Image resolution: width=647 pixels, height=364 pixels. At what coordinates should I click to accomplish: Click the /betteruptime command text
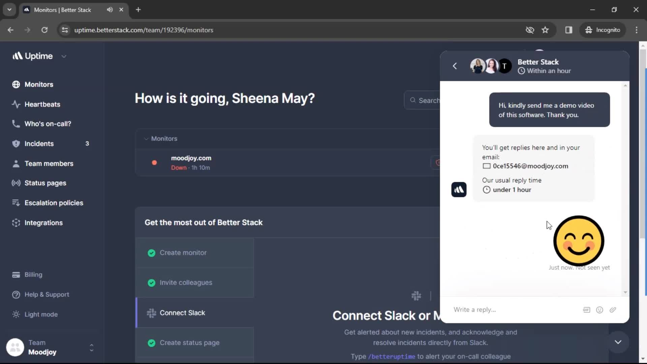point(391,357)
